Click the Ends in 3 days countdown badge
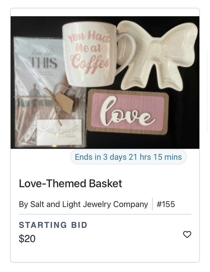Image resolution: width=210 pixels, height=272 pixels. point(128,157)
